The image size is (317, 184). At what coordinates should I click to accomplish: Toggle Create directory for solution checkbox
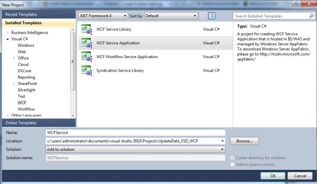coord(233,158)
